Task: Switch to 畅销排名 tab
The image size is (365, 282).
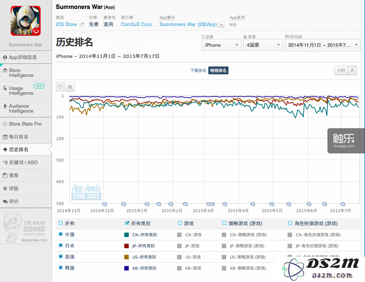Action: 218,71
